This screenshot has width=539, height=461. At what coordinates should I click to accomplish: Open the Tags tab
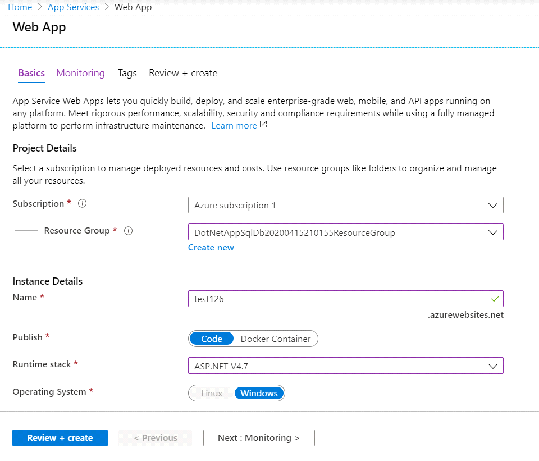pos(127,73)
